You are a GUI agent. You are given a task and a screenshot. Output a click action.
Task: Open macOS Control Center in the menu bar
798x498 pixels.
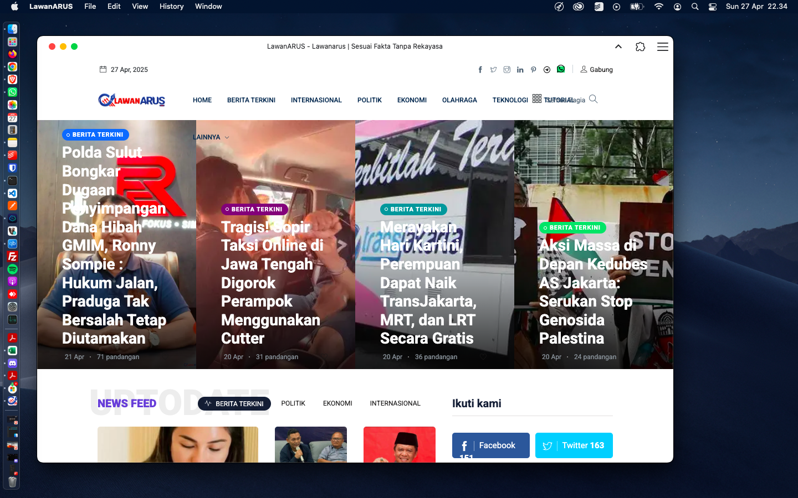pyautogui.click(x=713, y=7)
